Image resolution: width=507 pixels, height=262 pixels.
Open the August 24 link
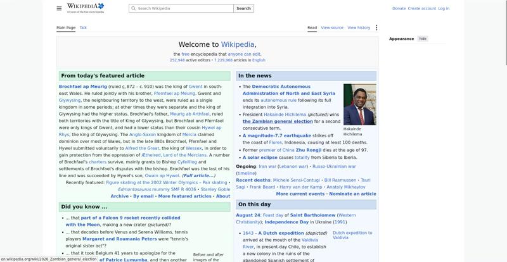pos(248,215)
